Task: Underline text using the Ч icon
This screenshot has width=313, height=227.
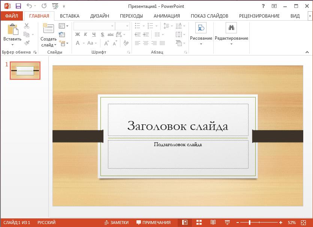Action: coord(93,34)
